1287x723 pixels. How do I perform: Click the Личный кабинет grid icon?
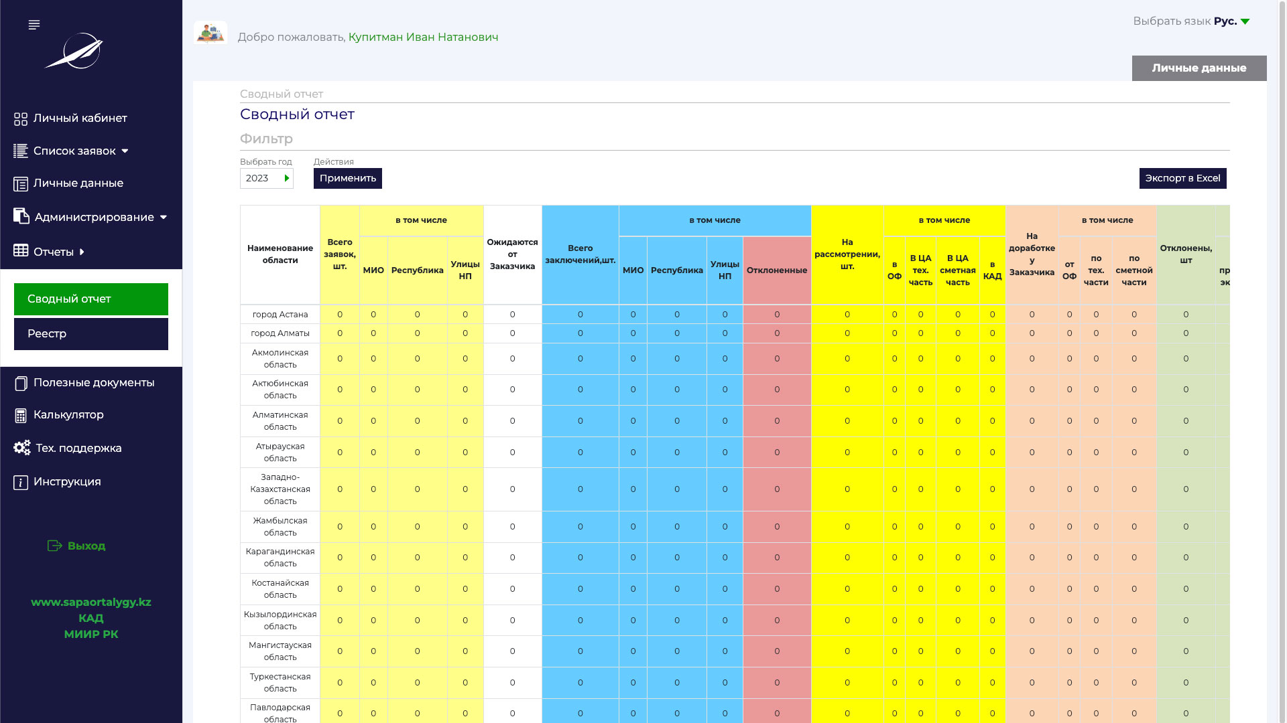coord(21,119)
